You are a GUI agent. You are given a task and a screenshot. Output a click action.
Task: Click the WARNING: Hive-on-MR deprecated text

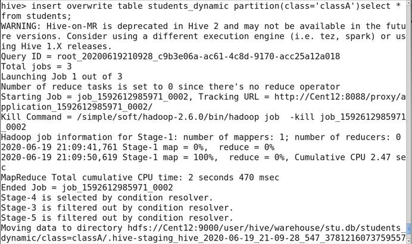point(119,26)
